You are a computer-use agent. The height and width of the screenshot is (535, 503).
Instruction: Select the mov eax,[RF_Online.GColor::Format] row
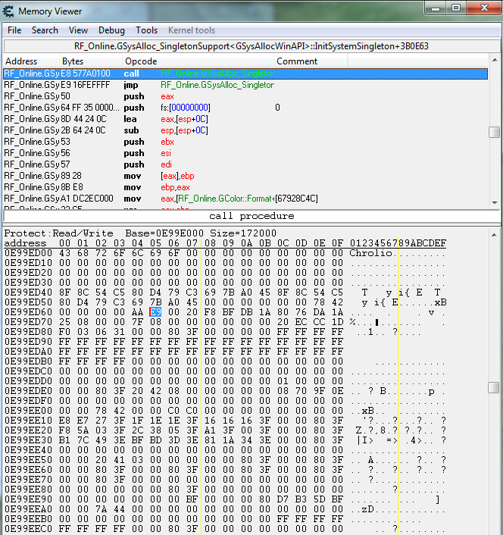245,199
